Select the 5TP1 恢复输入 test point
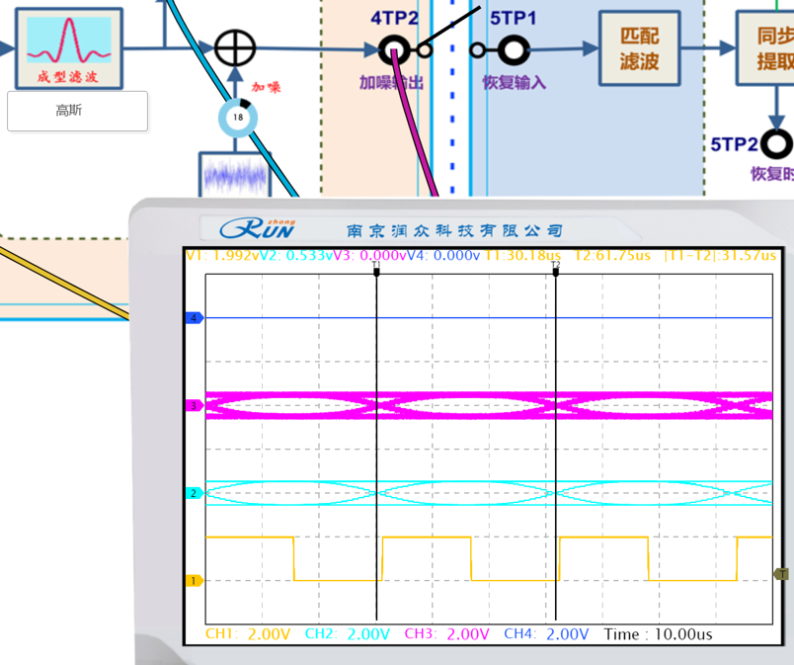This screenshot has height=665, width=794. [514, 49]
